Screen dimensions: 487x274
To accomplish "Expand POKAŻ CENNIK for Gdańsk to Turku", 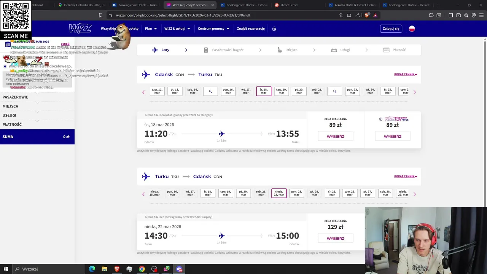I will pos(406,75).
